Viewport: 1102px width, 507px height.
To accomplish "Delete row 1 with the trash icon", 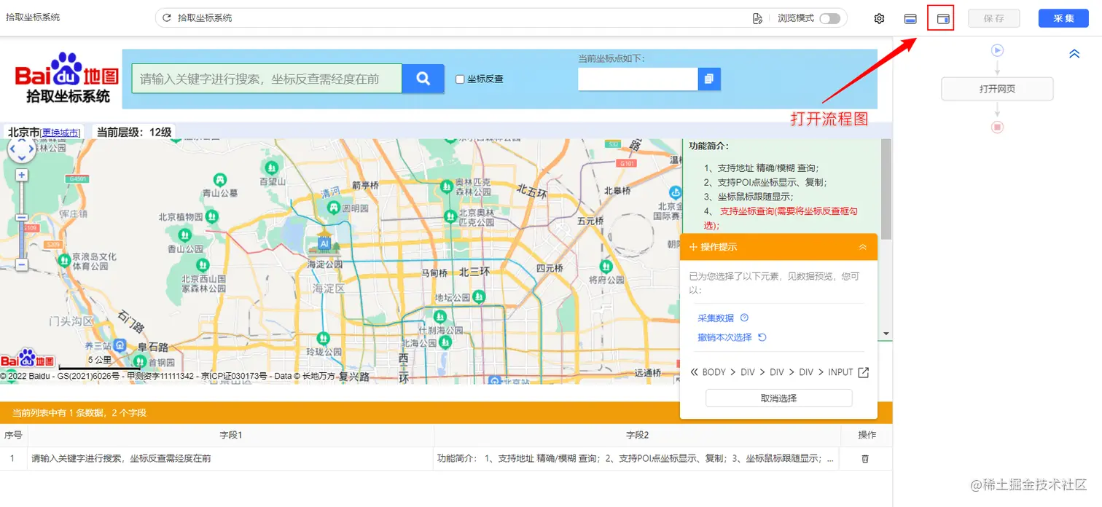I will point(865,459).
